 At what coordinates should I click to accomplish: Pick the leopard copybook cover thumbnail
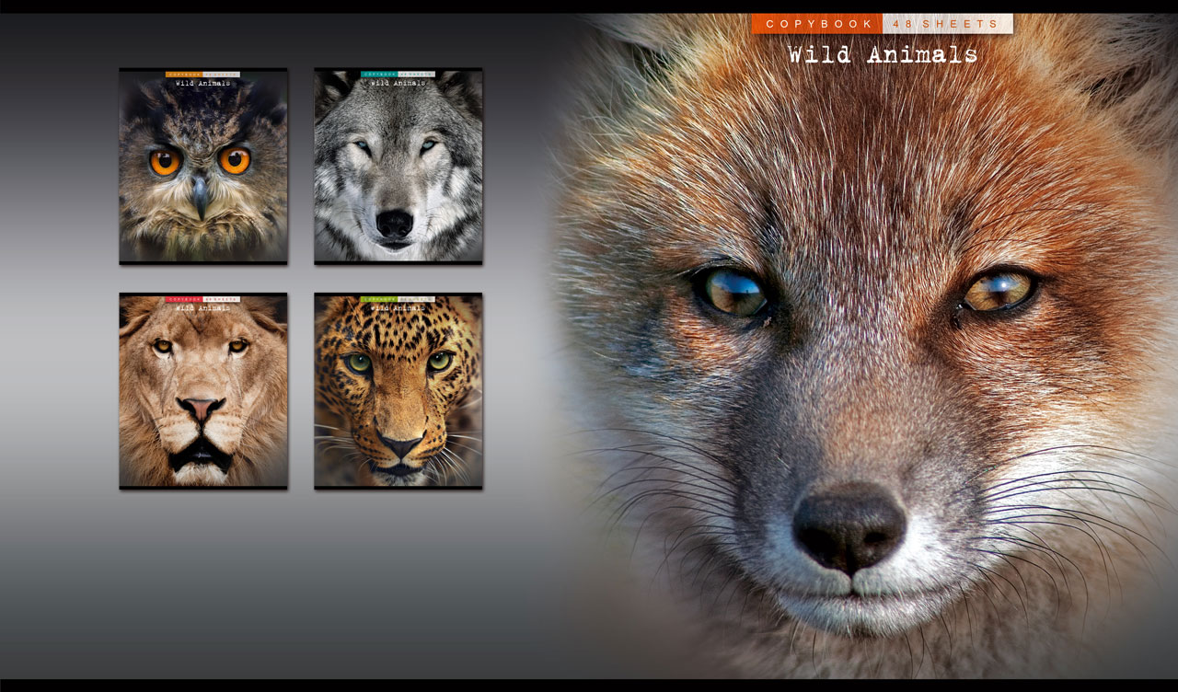pos(398,396)
